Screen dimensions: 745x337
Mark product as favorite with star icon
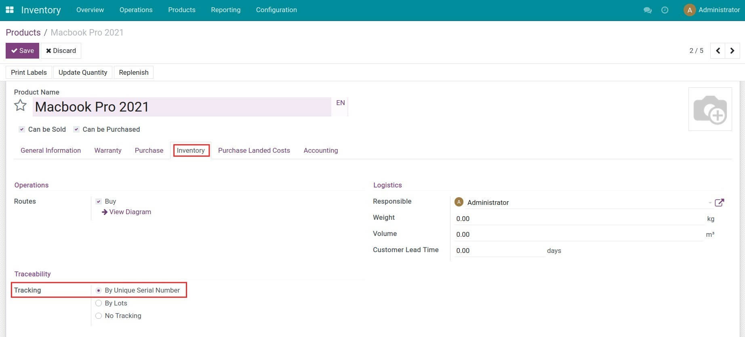[20, 106]
